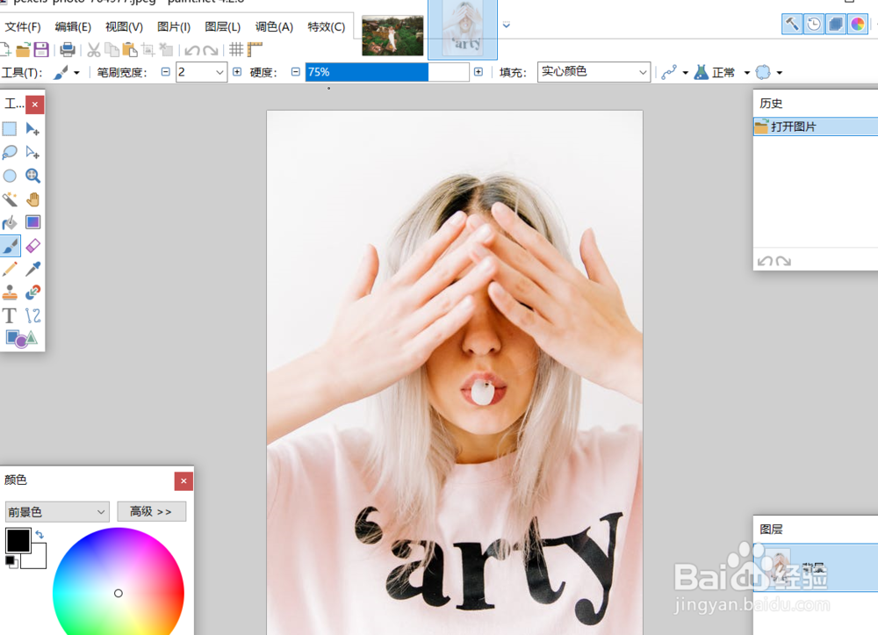Toggle the Layers window button
This screenshot has height=635, width=878.
point(836,24)
